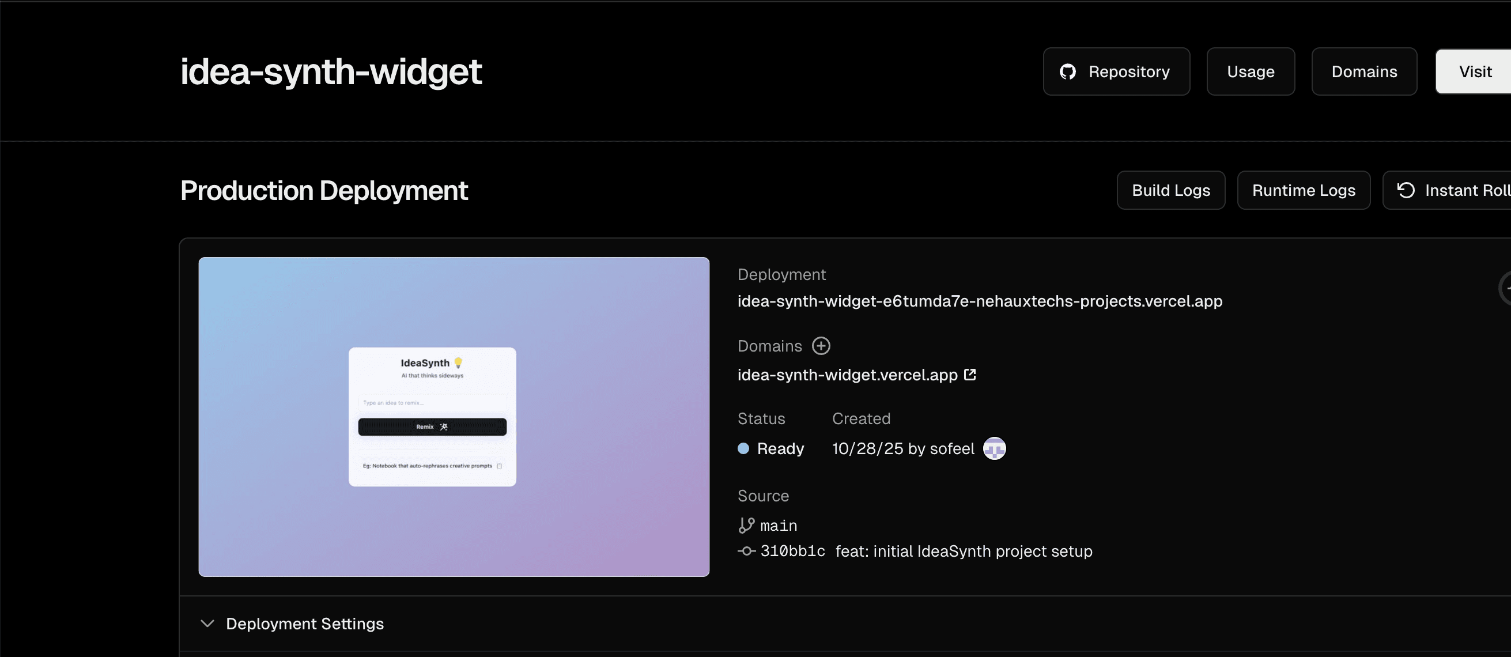View the Build Logs
1511x657 pixels.
(x=1171, y=190)
